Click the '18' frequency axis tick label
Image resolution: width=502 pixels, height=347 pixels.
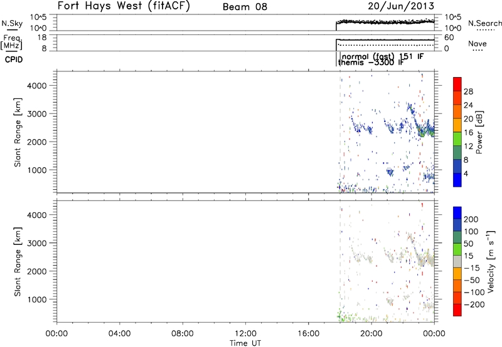[42, 38]
